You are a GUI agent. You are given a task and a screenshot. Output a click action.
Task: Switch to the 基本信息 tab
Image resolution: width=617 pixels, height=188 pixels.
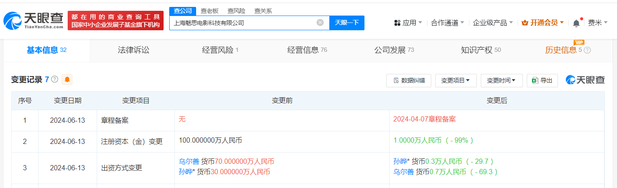[47, 50]
